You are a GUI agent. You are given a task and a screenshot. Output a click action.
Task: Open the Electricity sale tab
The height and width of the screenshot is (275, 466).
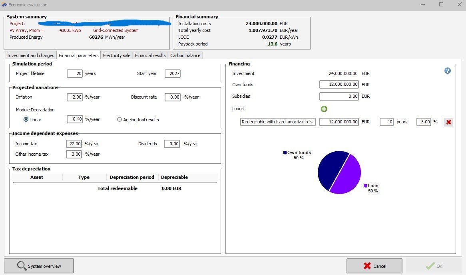[117, 55]
